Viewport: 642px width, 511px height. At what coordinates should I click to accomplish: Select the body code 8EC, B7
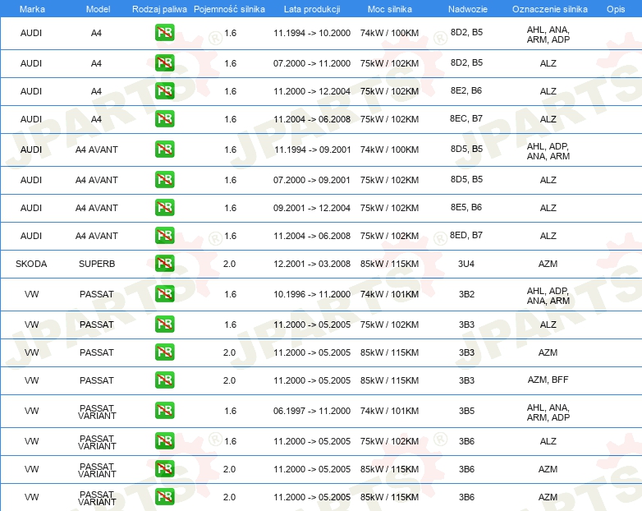[x=466, y=118]
